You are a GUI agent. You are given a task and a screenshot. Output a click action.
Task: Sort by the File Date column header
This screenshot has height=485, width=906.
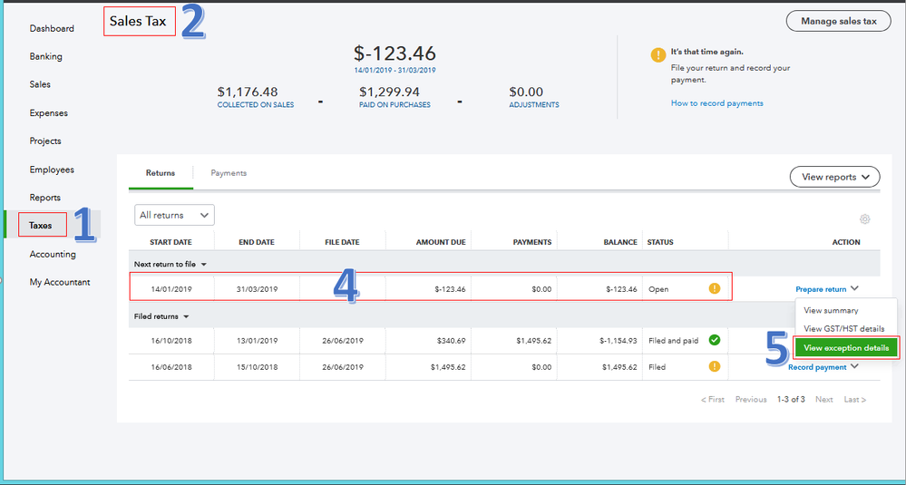coord(342,243)
